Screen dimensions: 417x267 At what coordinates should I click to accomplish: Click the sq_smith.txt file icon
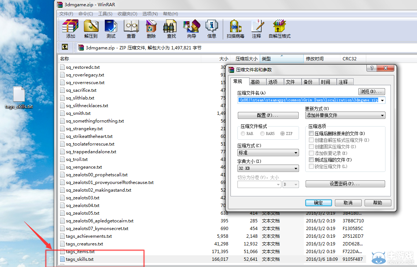[x=63, y=113]
